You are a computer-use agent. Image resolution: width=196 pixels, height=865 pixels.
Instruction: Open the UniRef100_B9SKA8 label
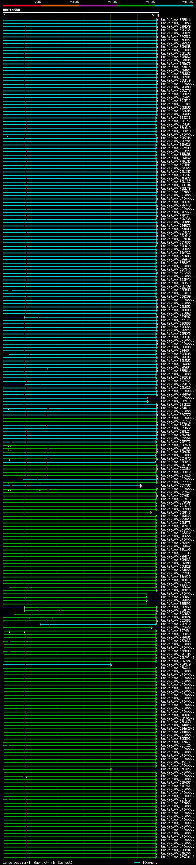click(175, 354)
